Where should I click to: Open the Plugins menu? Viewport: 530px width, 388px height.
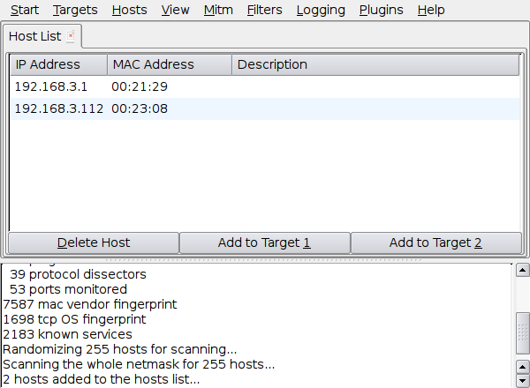point(381,10)
